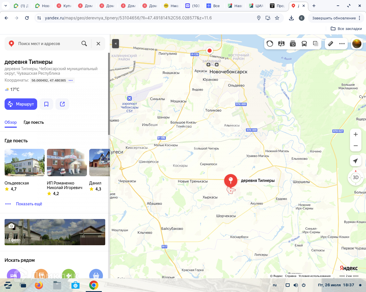Switch to the Где поесть tab
The width and height of the screenshot is (366, 292).
click(34, 122)
